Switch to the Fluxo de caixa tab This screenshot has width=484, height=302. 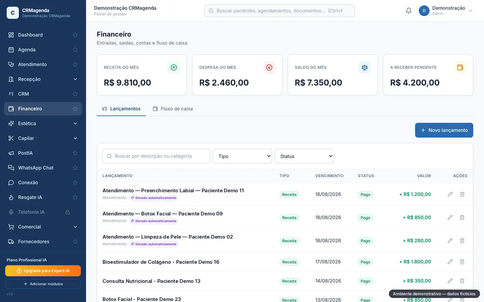tap(173, 109)
